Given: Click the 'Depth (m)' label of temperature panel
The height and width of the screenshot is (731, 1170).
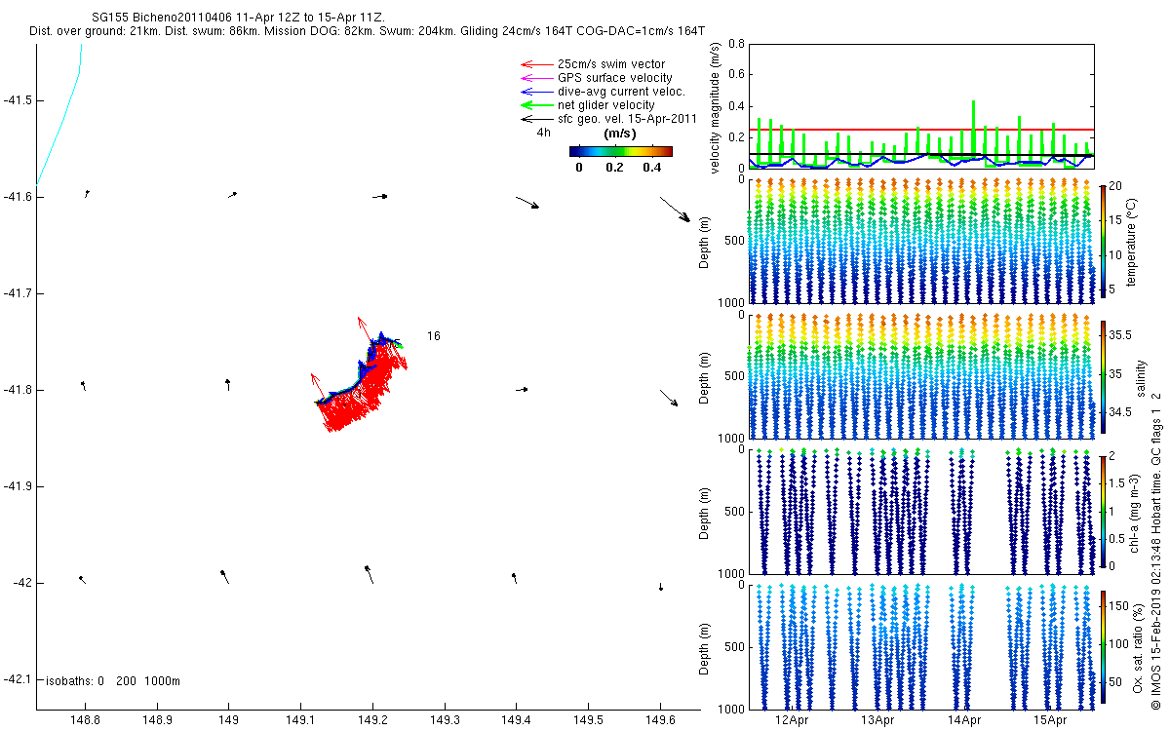Looking at the screenshot, I should [705, 241].
